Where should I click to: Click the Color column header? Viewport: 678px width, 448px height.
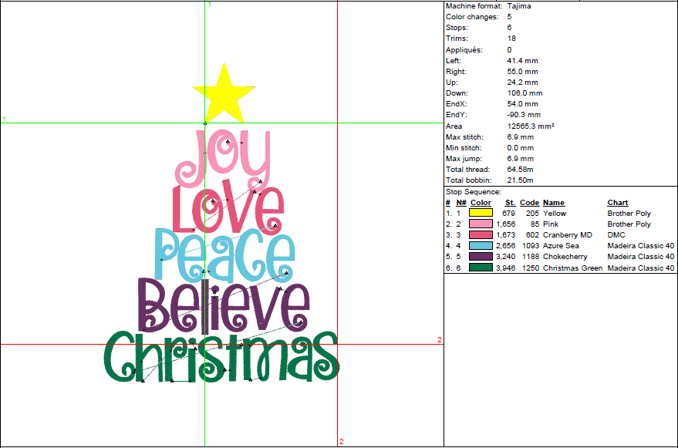480,202
